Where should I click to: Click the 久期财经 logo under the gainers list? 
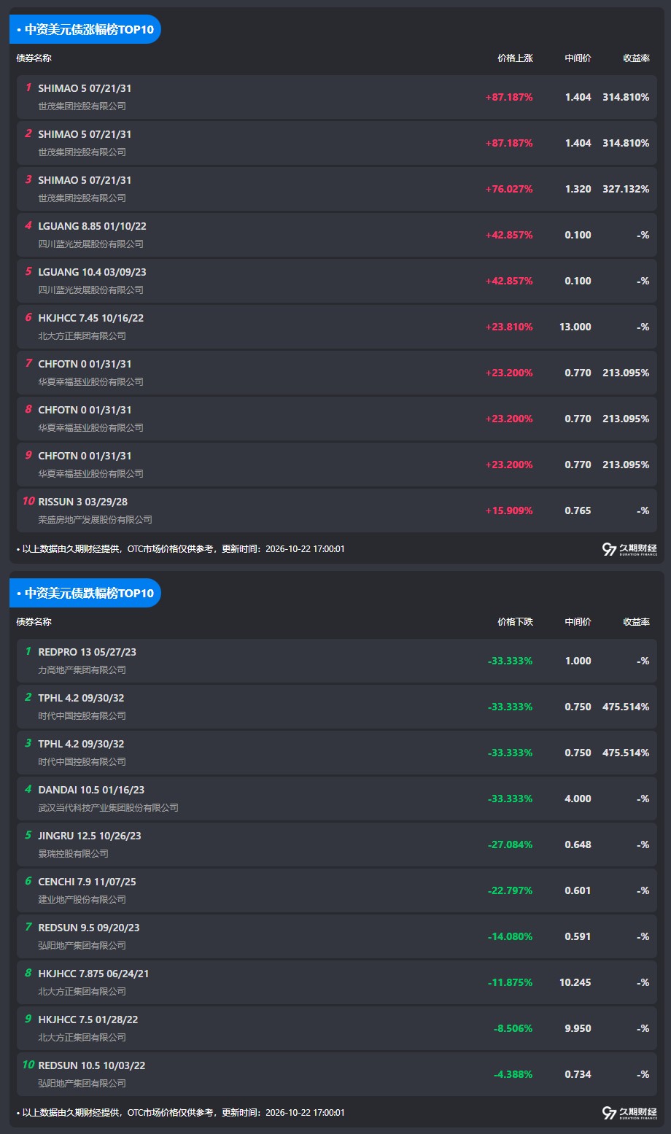pyautogui.click(x=629, y=549)
